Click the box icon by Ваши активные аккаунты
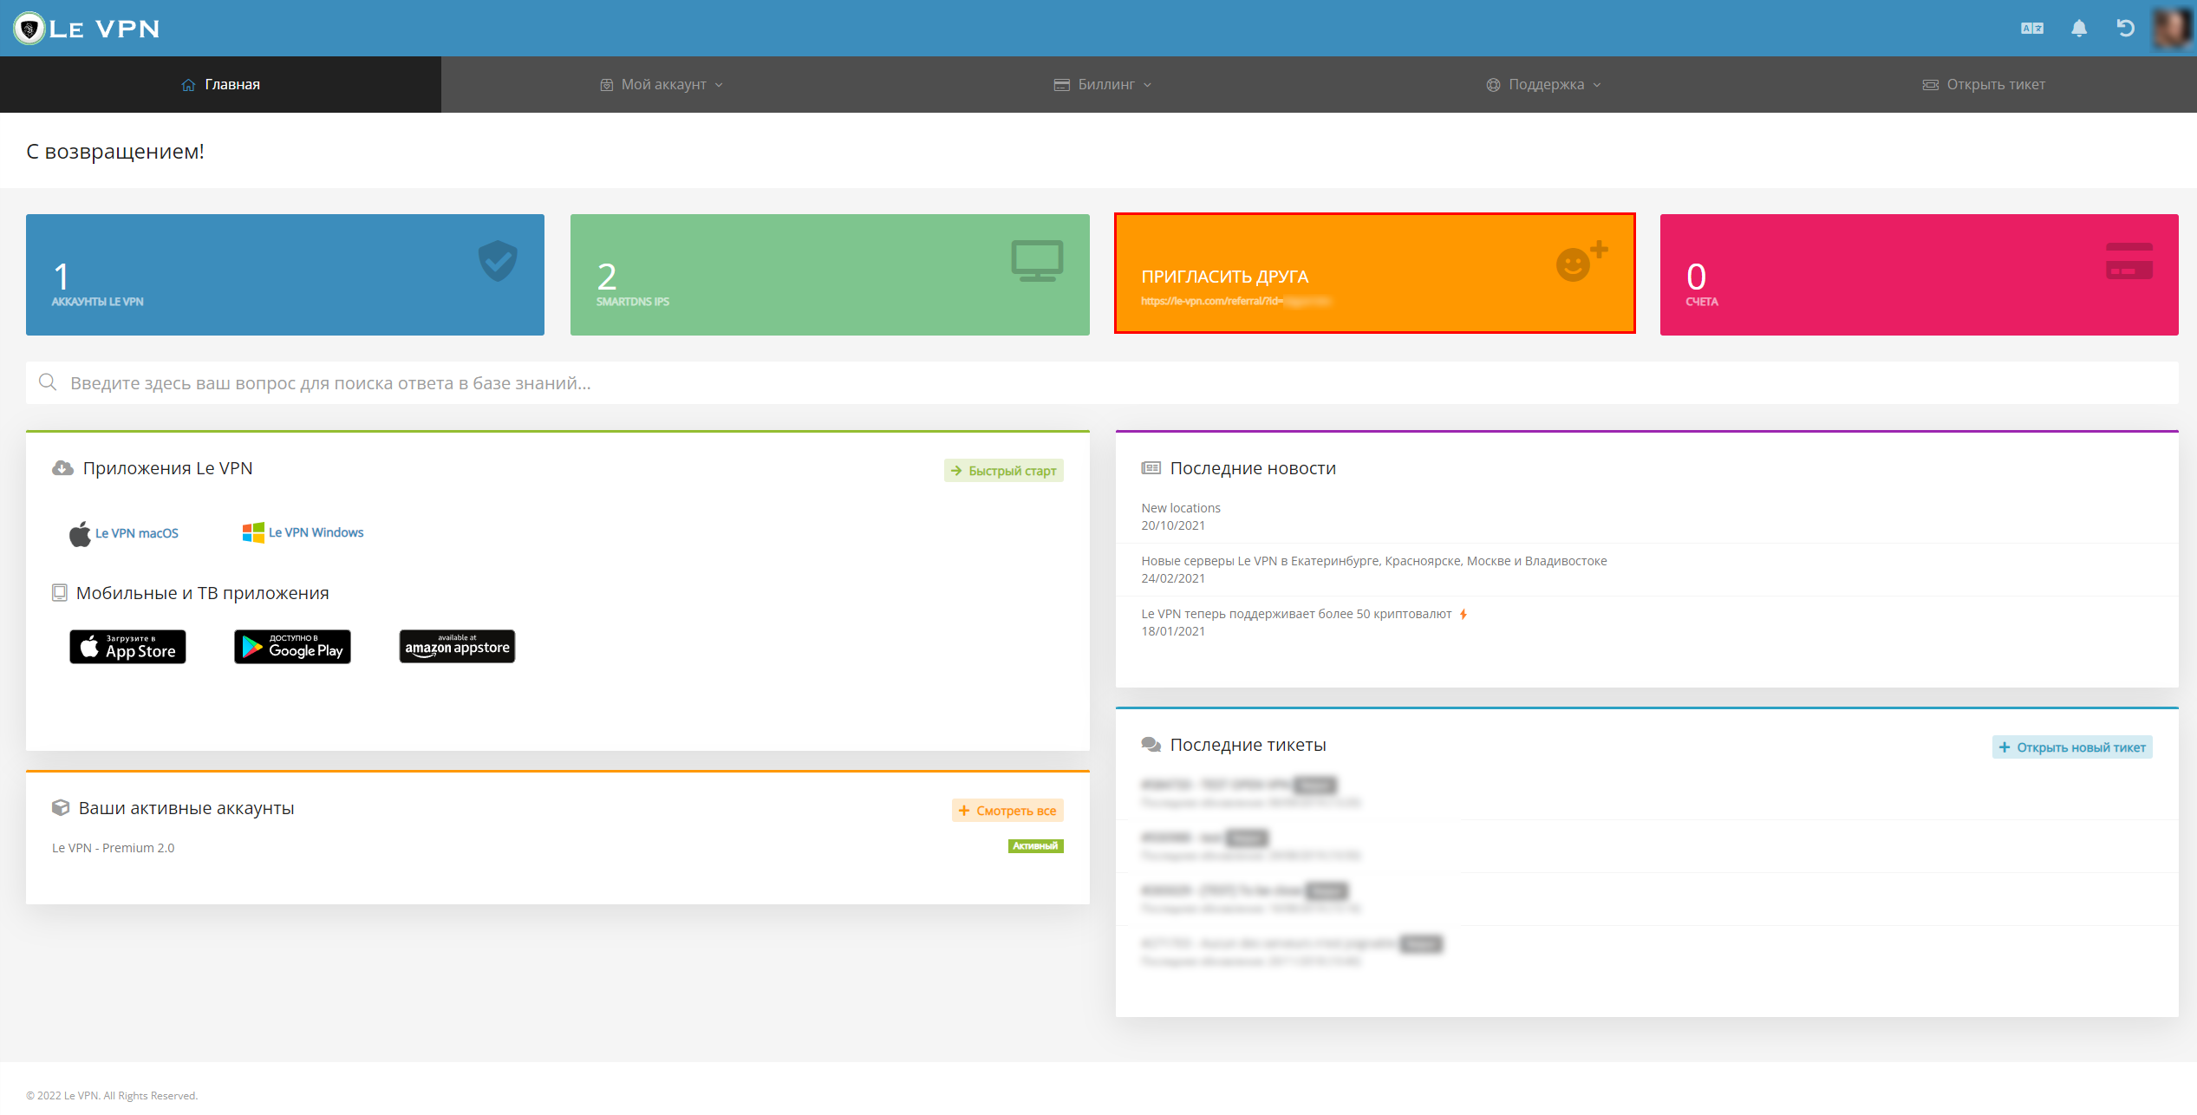The height and width of the screenshot is (1115, 2197). [x=61, y=808]
